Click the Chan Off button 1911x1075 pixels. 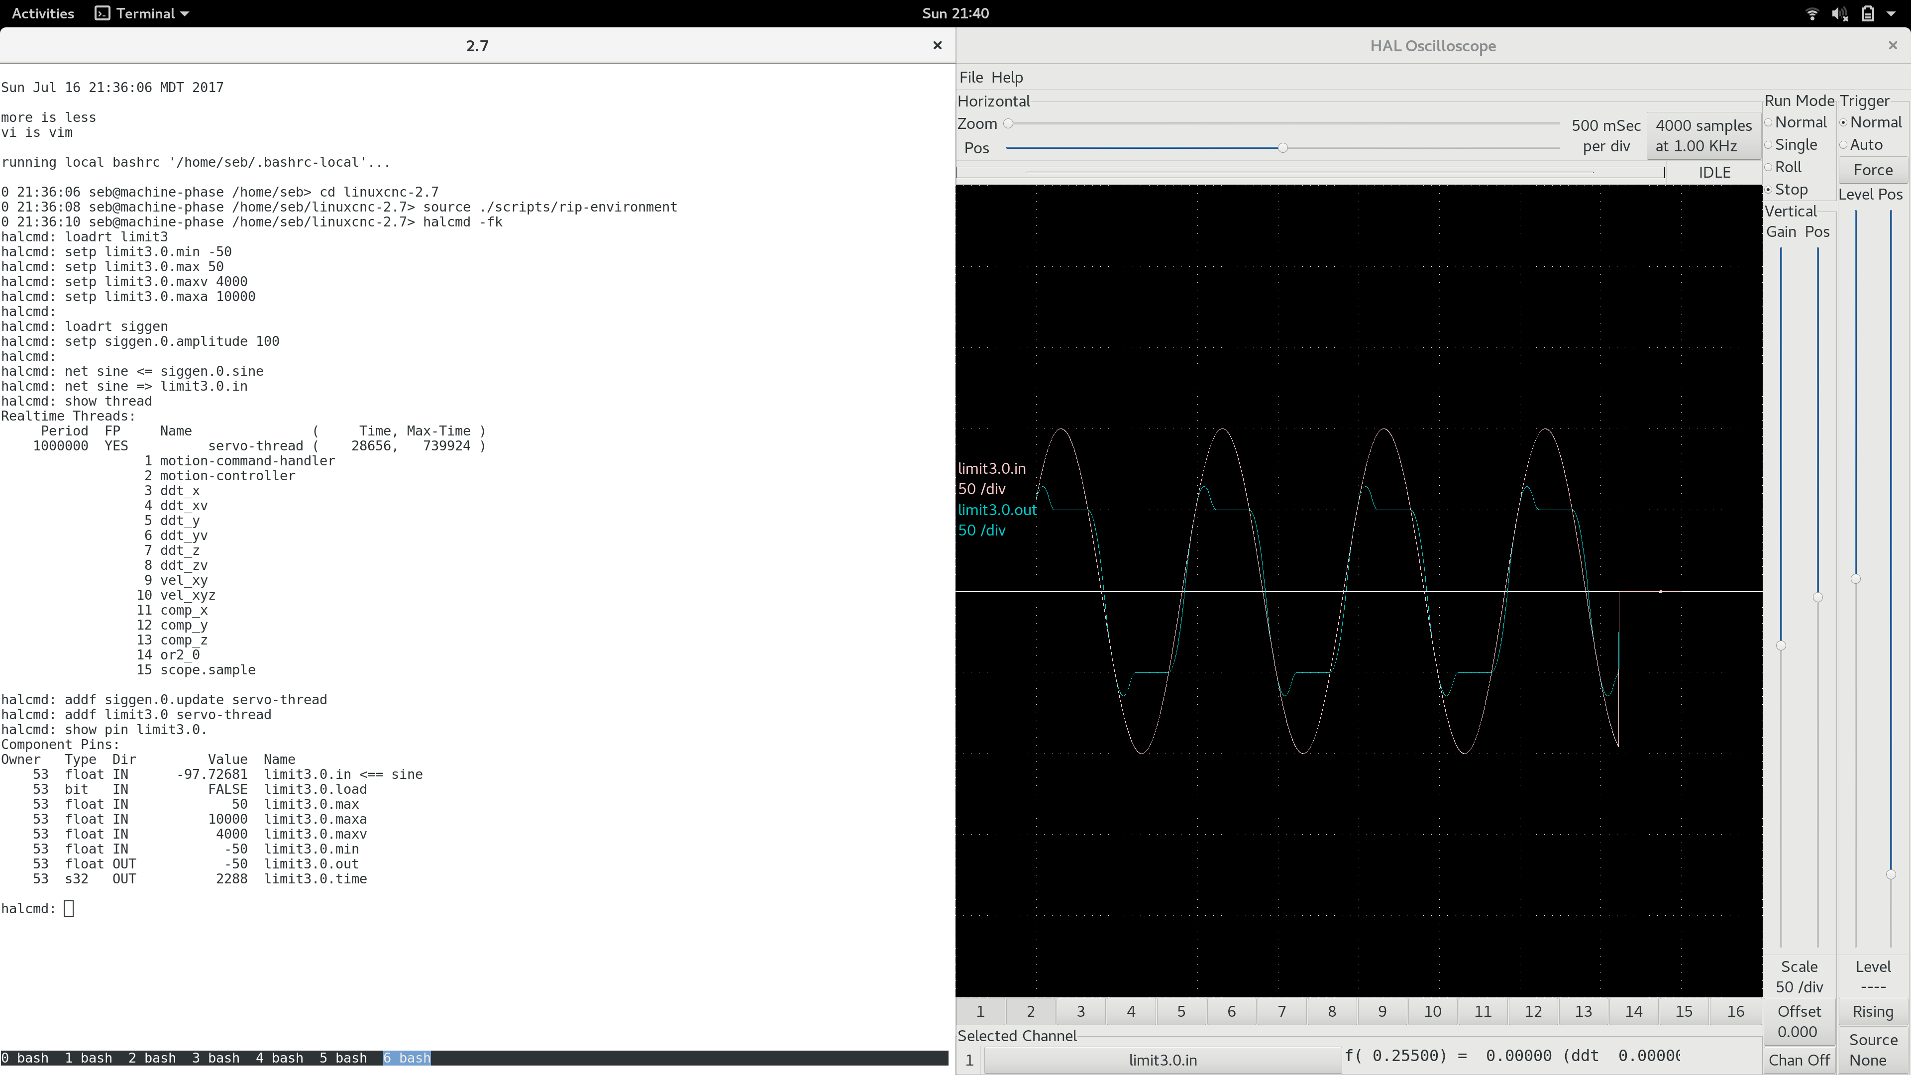[1799, 1060]
